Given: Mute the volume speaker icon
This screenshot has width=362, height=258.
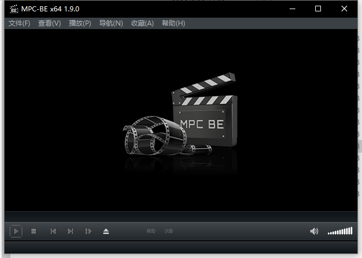Looking at the screenshot, I should tap(314, 231).
